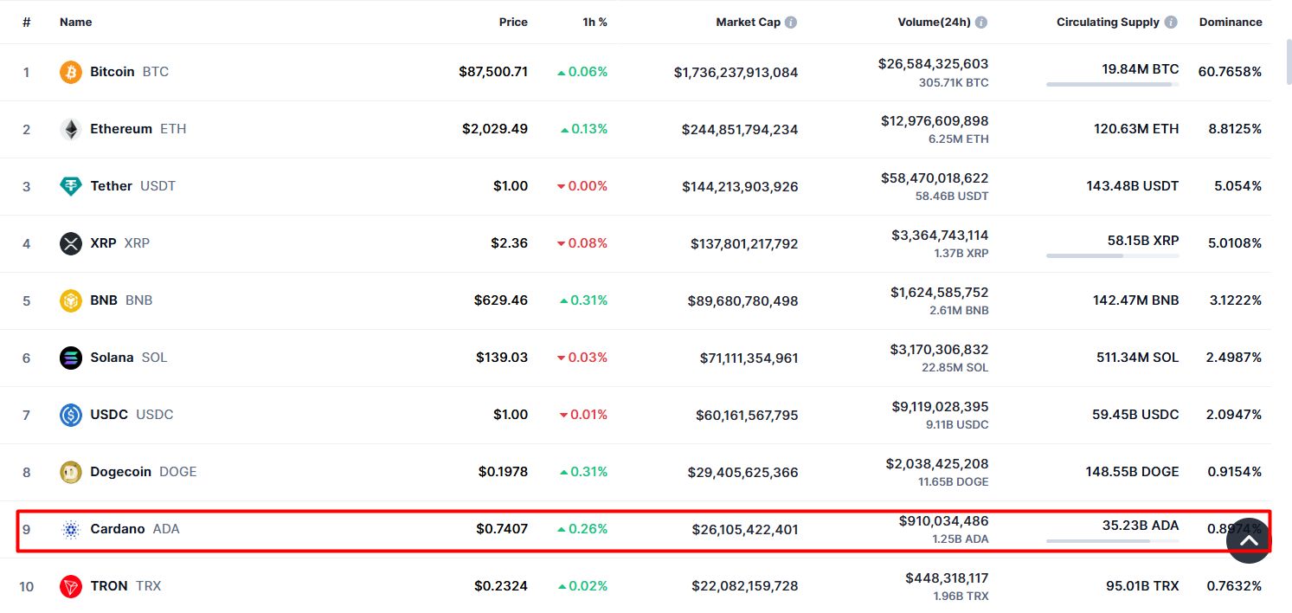Open the Cardano ADA name link

(x=118, y=529)
